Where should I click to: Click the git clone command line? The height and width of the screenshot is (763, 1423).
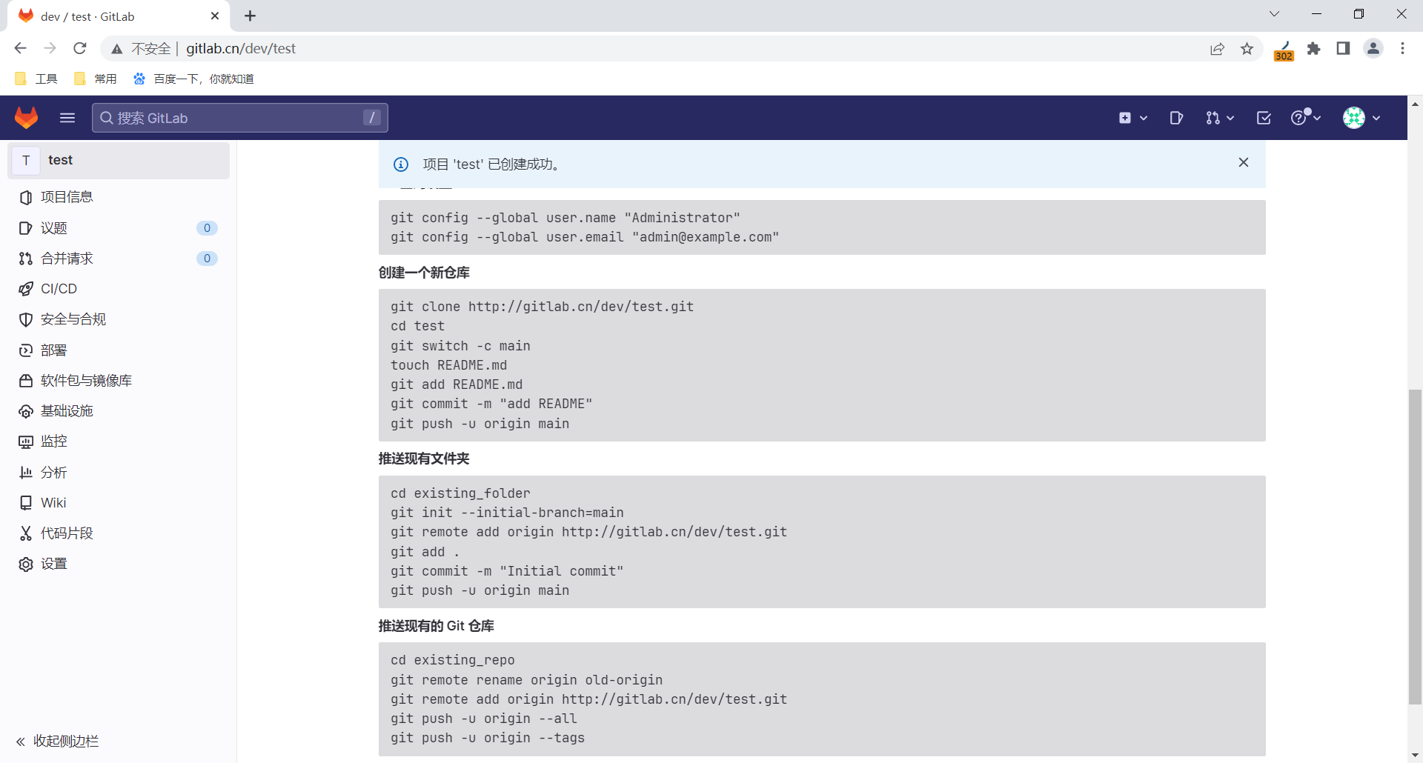click(543, 307)
